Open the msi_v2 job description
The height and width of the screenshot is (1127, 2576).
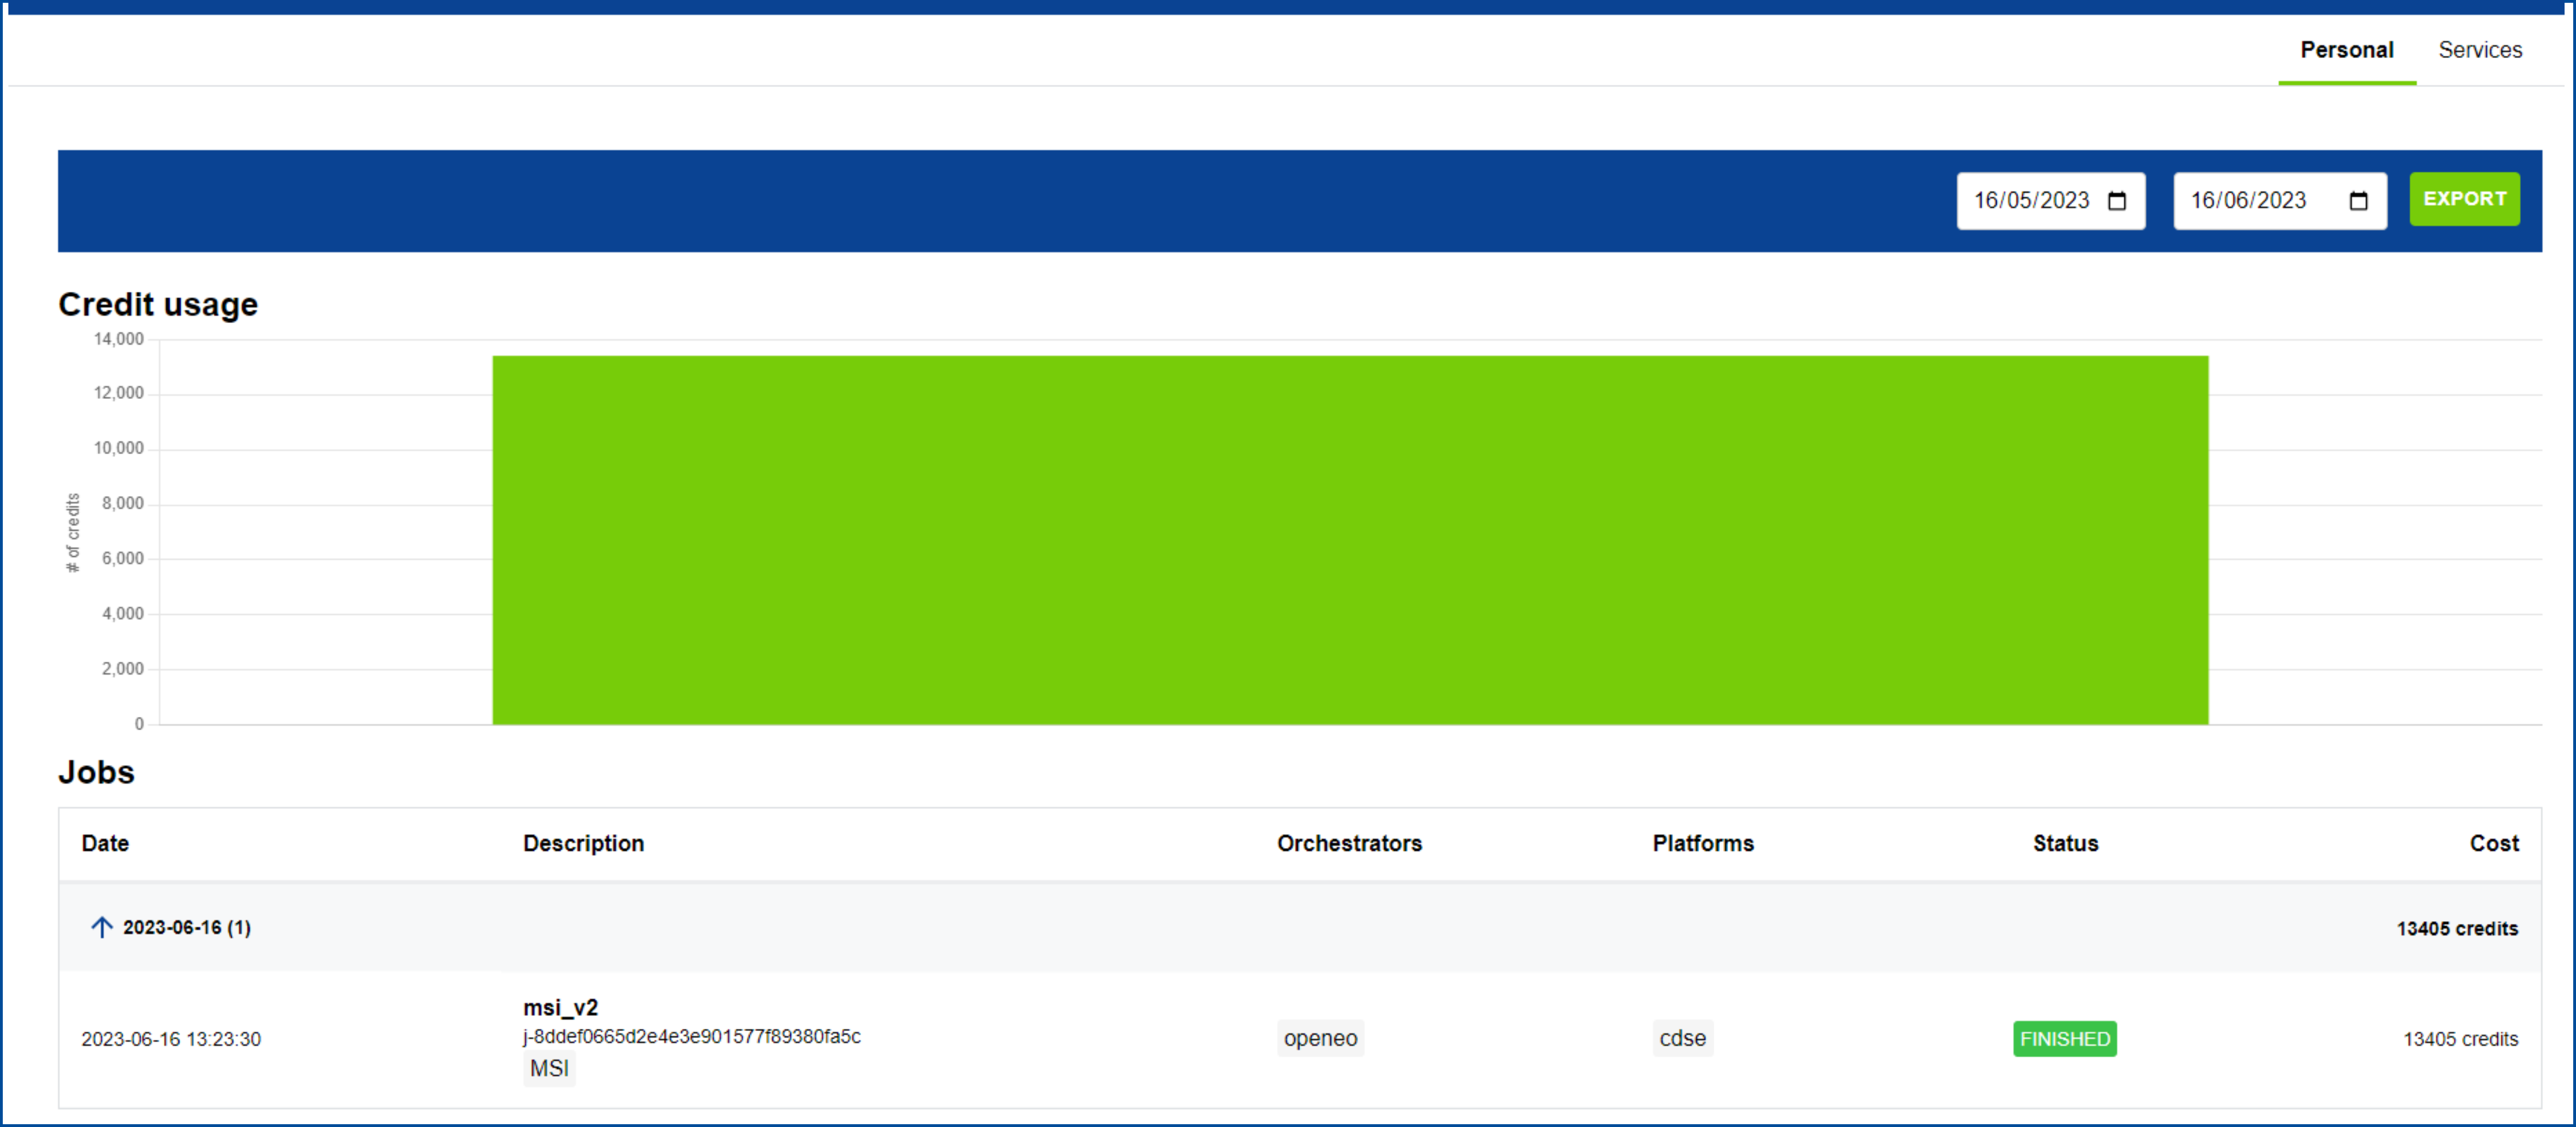(560, 1007)
